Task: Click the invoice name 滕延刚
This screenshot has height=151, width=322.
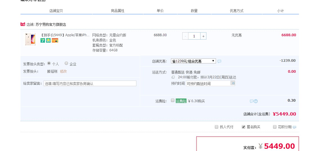Action: click(x=52, y=72)
